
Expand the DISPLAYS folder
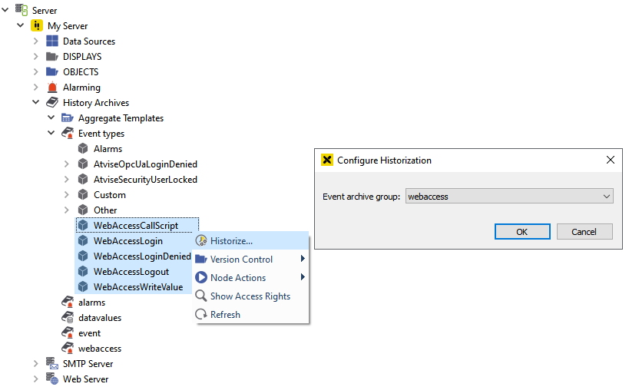pyautogui.click(x=35, y=57)
